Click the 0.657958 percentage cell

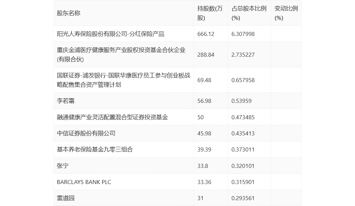point(243,80)
